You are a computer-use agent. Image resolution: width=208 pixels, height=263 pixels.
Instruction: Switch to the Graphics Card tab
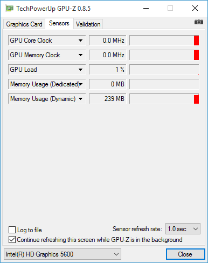pyautogui.click(x=24, y=24)
